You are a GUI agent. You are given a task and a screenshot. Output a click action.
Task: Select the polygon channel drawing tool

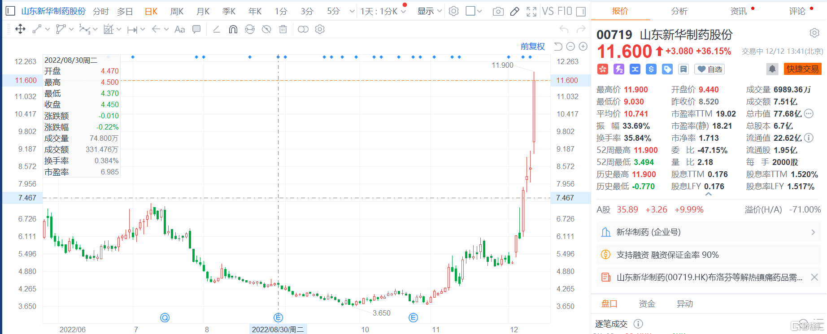61,29
